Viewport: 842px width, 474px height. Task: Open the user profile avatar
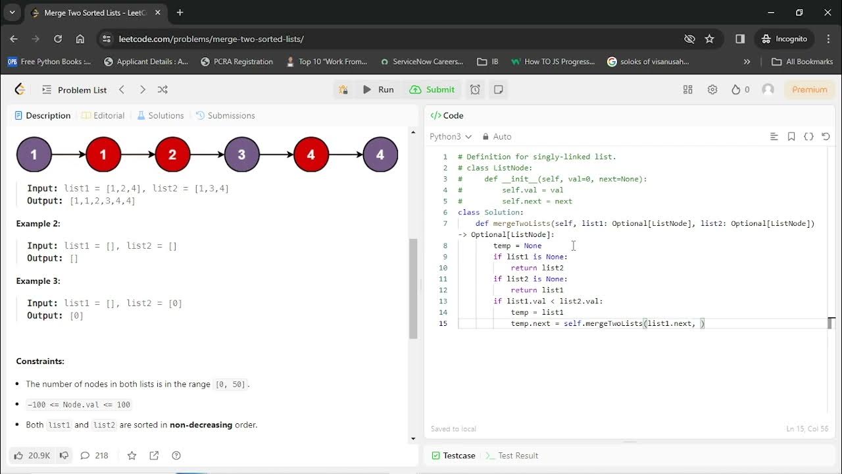[x=768, y=90]
